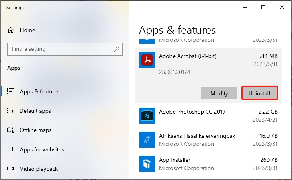Click the Offline maps icon
This screenshot has width=292, height=180.
click(10, 130)
